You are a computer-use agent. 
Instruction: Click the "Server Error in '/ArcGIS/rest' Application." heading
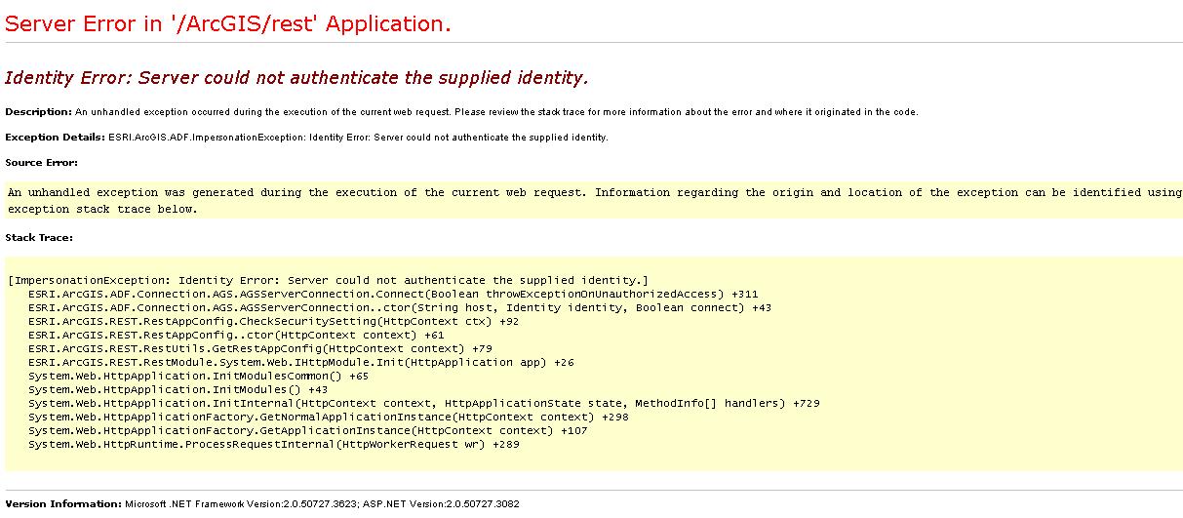228,24
